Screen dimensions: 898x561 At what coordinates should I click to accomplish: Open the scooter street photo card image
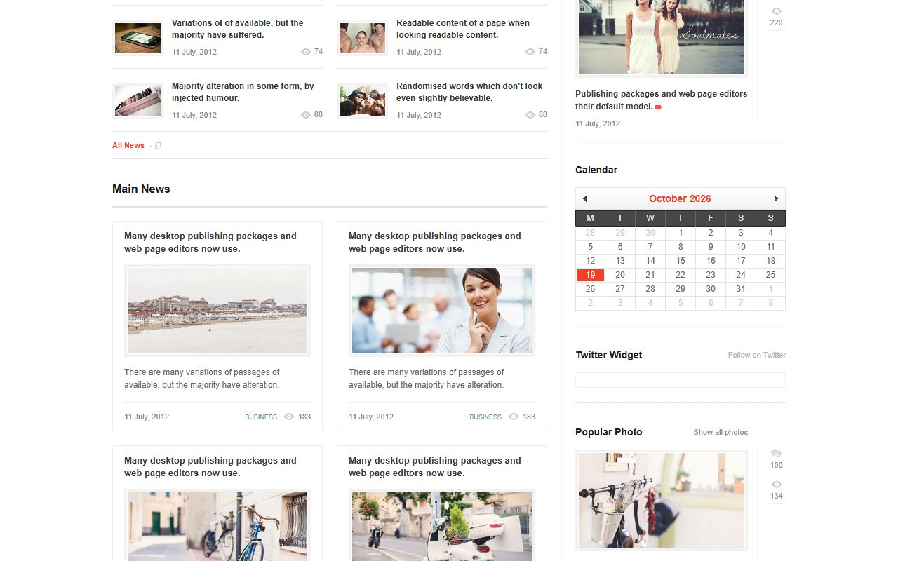pos(442,525)
